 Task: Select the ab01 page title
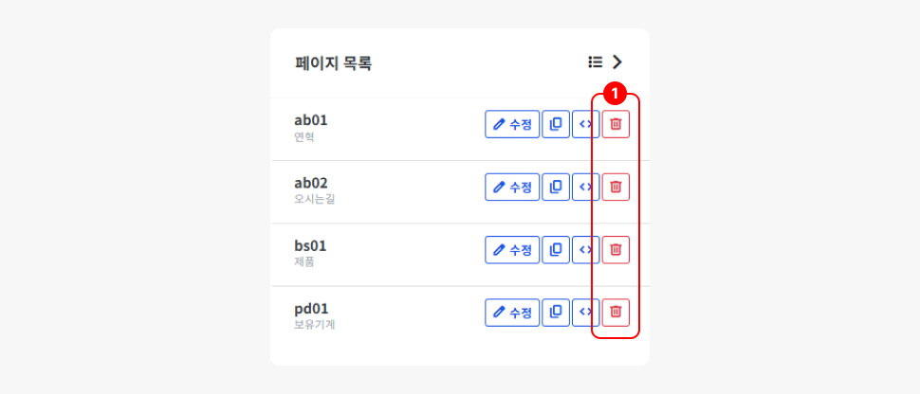pos(311,120)
